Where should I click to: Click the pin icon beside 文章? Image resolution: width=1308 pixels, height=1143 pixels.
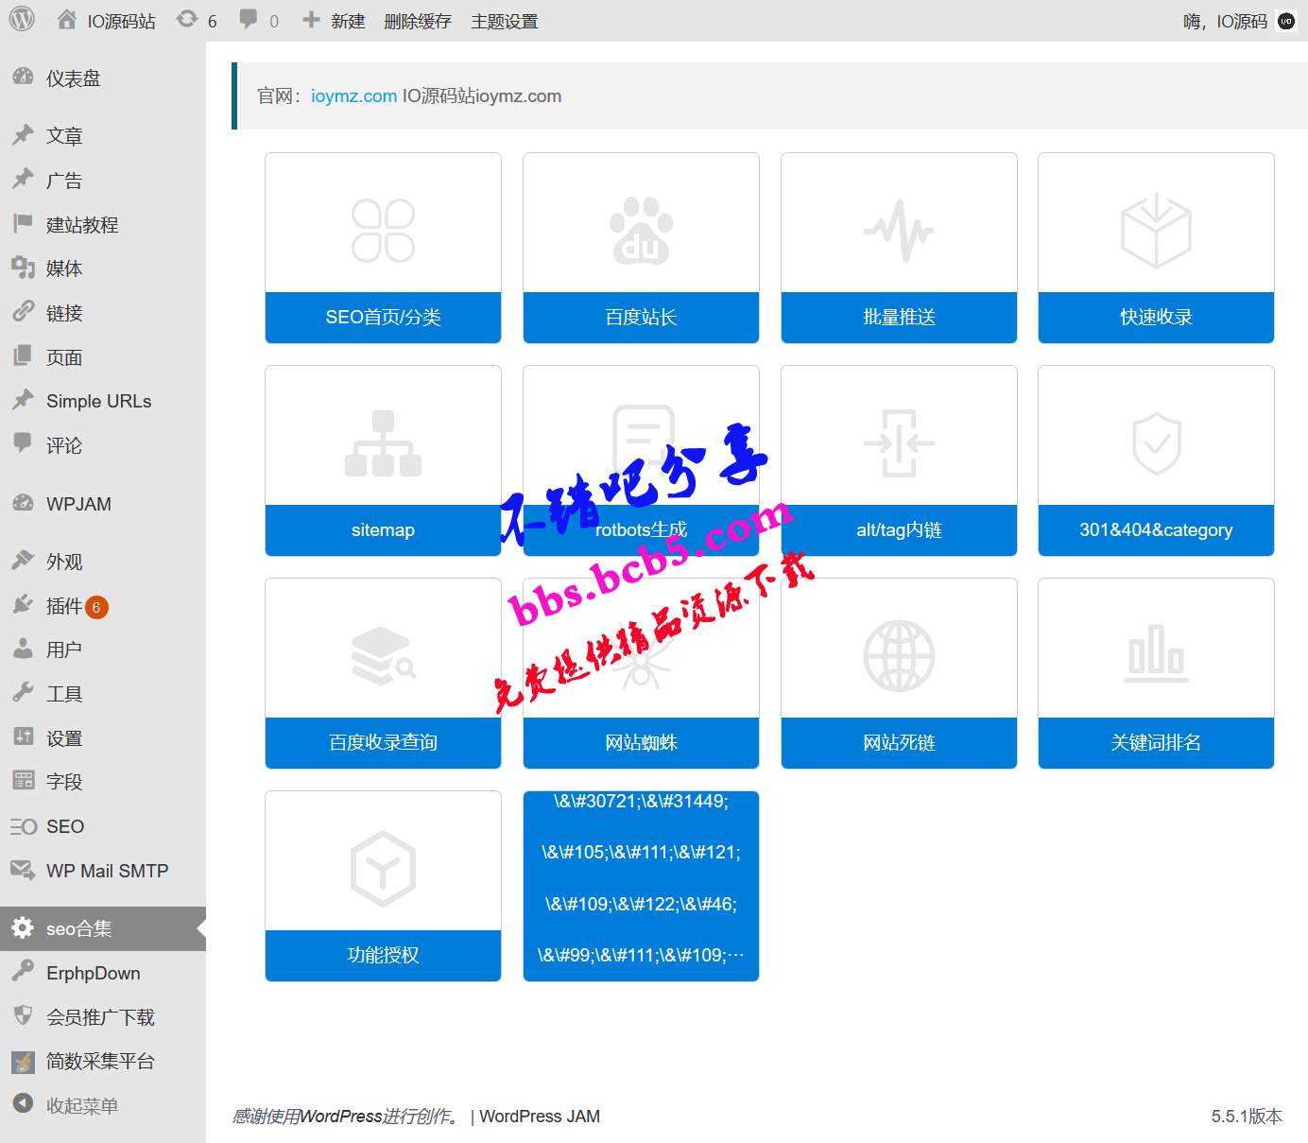[x=24, y=135]
